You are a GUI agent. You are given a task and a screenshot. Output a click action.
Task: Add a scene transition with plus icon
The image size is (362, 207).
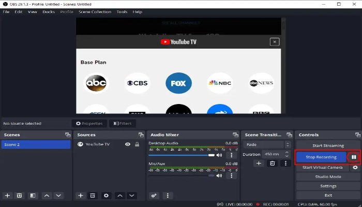click(x=259, y=164)
